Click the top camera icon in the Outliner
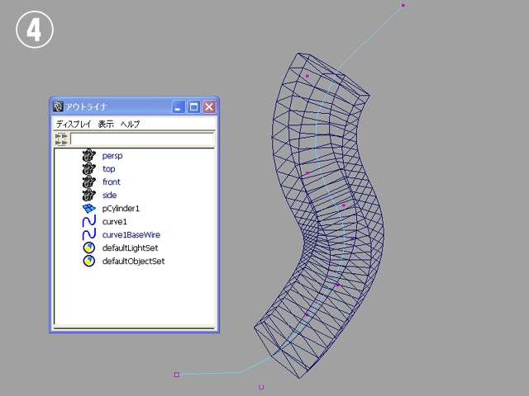This screenshot has width=529, height=396. [88, 168]
